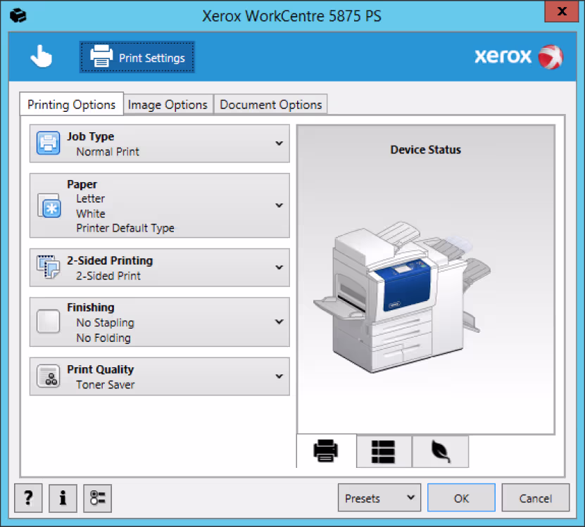
Task: Close the dialog with the X button
Action: coord(562,11)
